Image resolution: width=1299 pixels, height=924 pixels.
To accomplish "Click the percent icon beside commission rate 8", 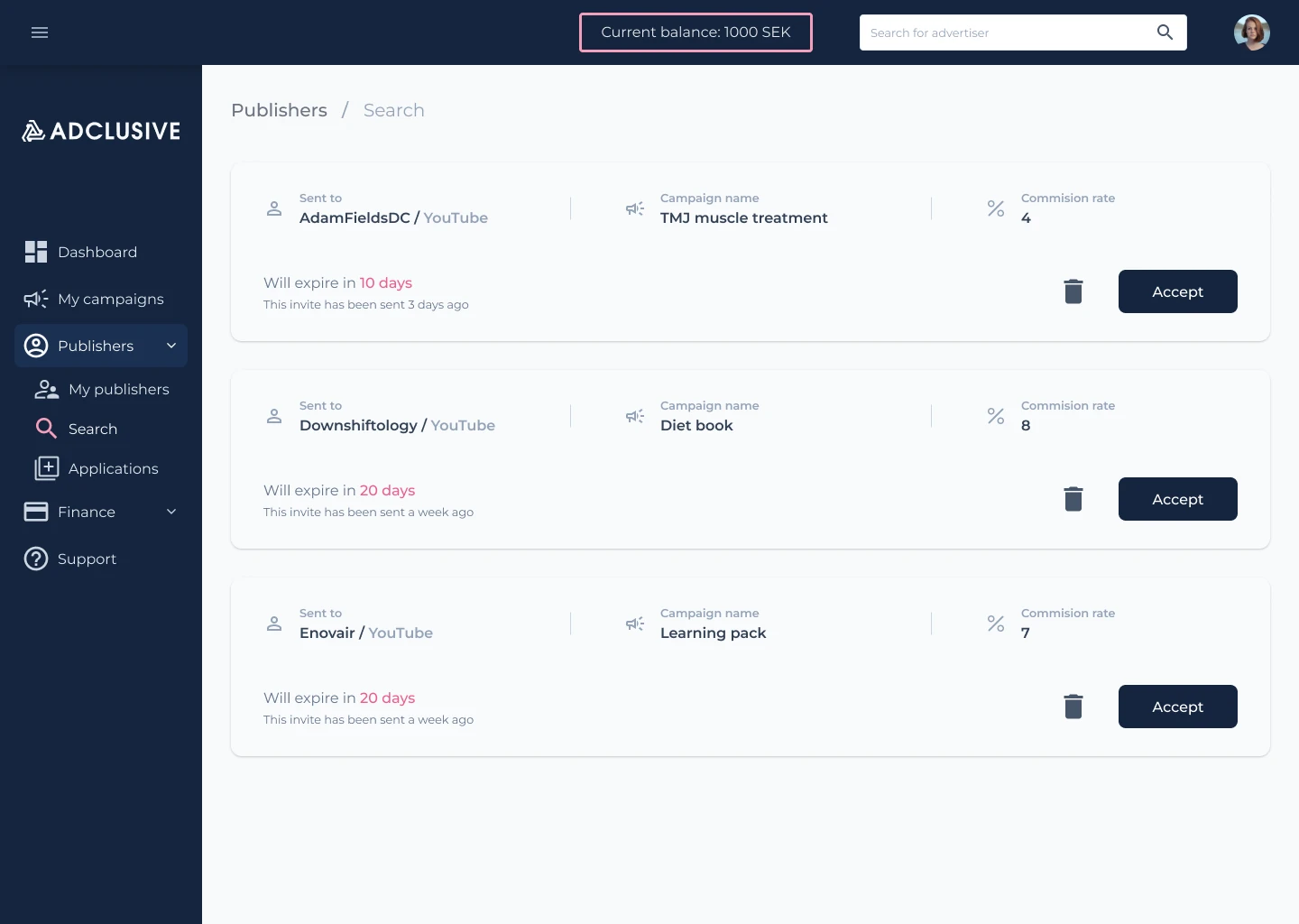I will pos(996,416).
